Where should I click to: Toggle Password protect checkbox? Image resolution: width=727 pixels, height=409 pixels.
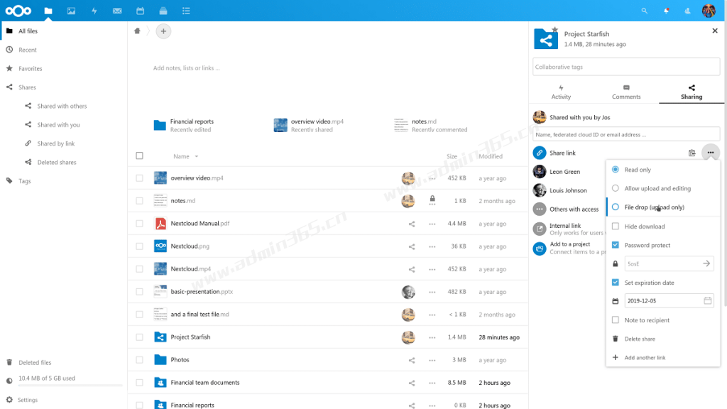point(616,245)
